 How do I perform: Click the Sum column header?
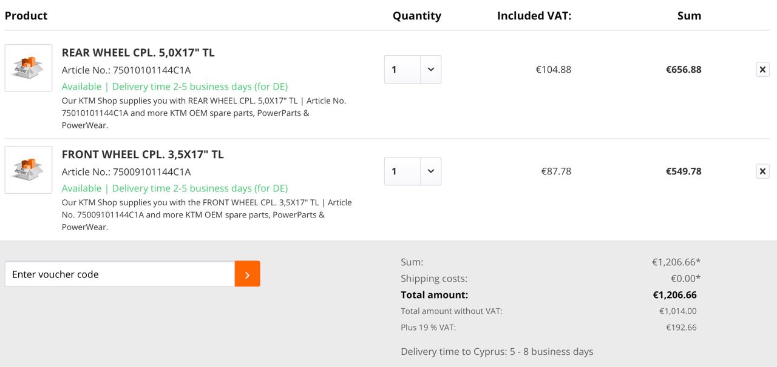tap(689, 16)
